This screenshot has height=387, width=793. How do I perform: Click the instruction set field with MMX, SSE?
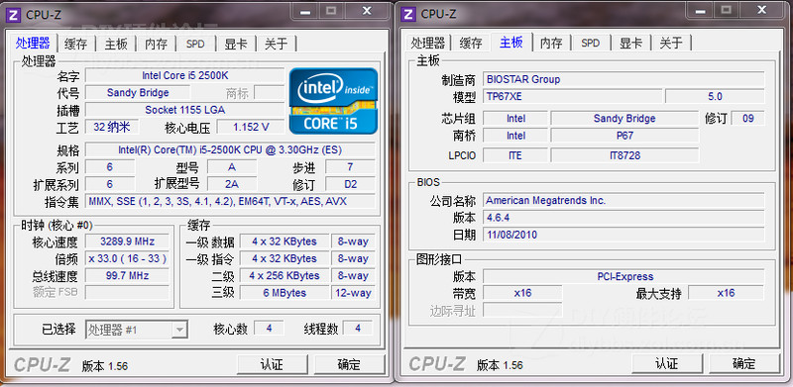tap(230, 202)
